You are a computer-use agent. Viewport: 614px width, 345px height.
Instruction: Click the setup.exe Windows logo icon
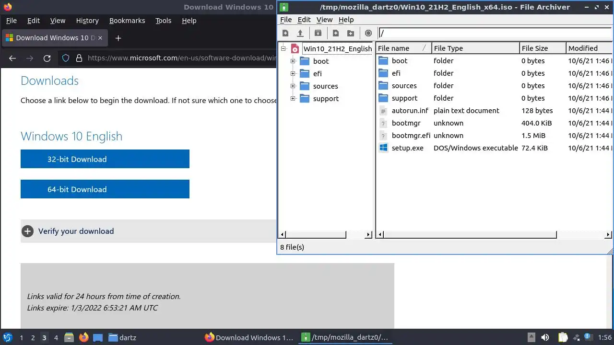[x=383, y=148]
